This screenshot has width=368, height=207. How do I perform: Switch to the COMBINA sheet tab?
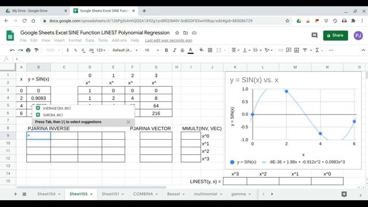point(143,194)
